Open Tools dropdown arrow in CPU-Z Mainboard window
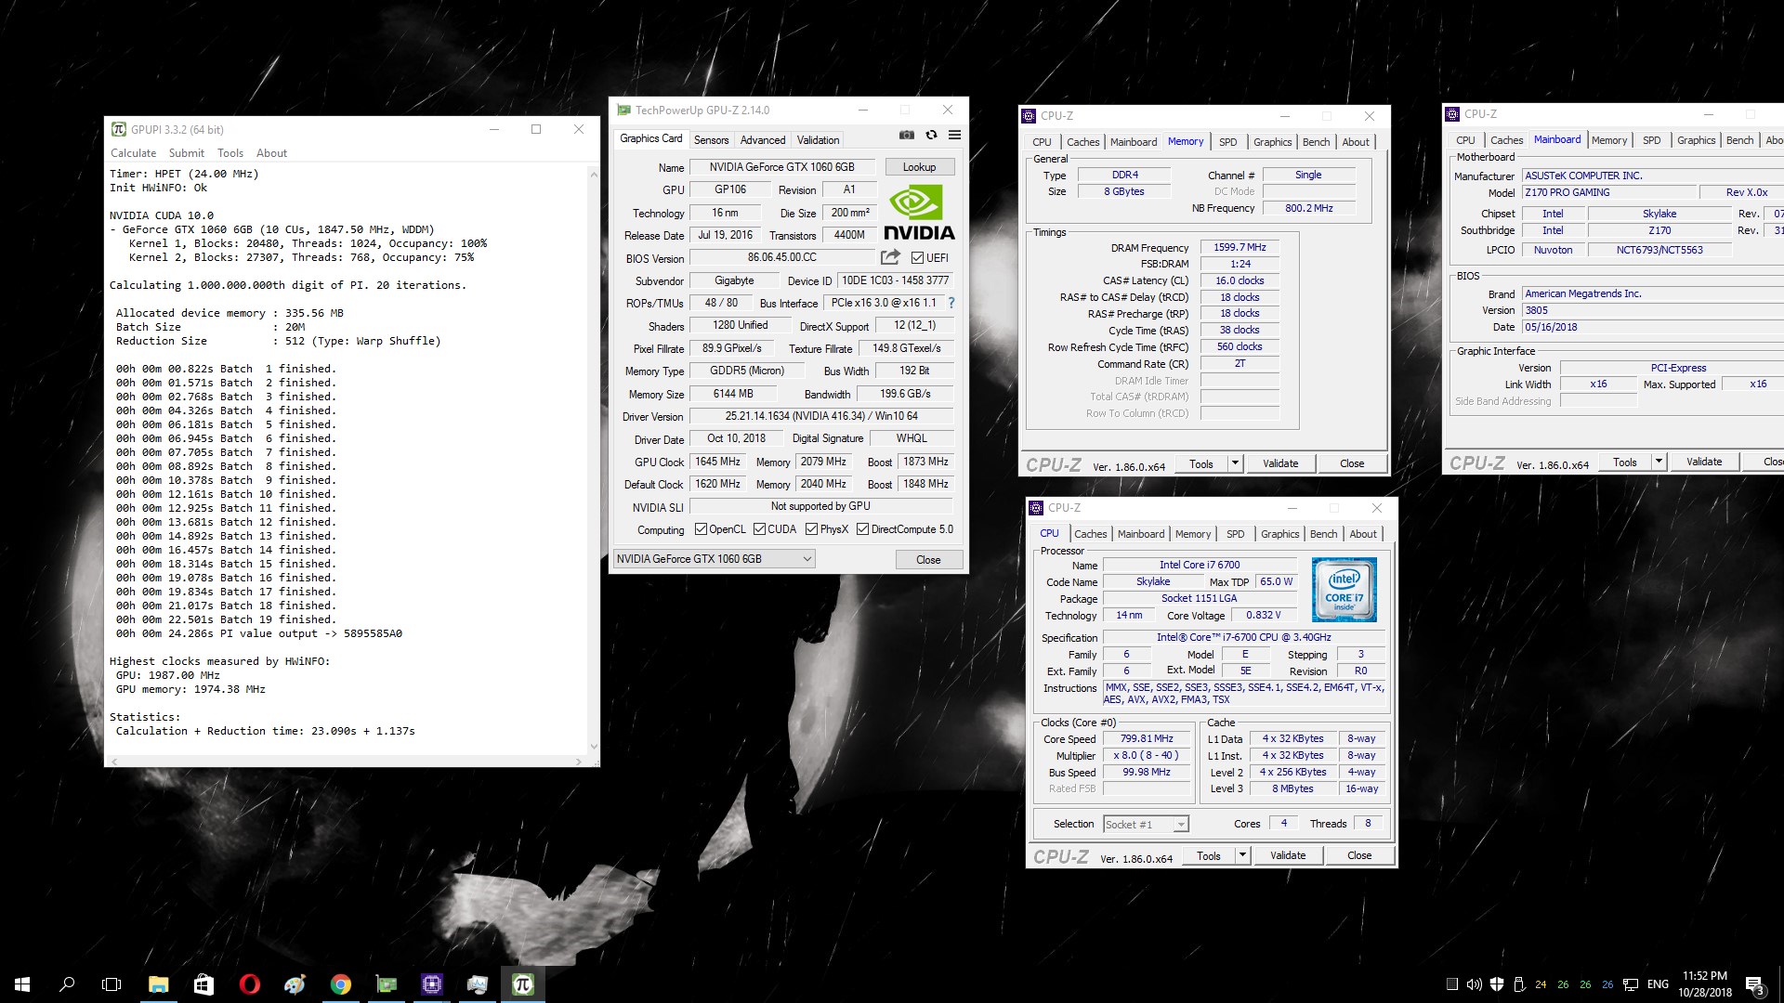The width and height of the screenshot is (1784, 1003). click(x=1659, y=461)
